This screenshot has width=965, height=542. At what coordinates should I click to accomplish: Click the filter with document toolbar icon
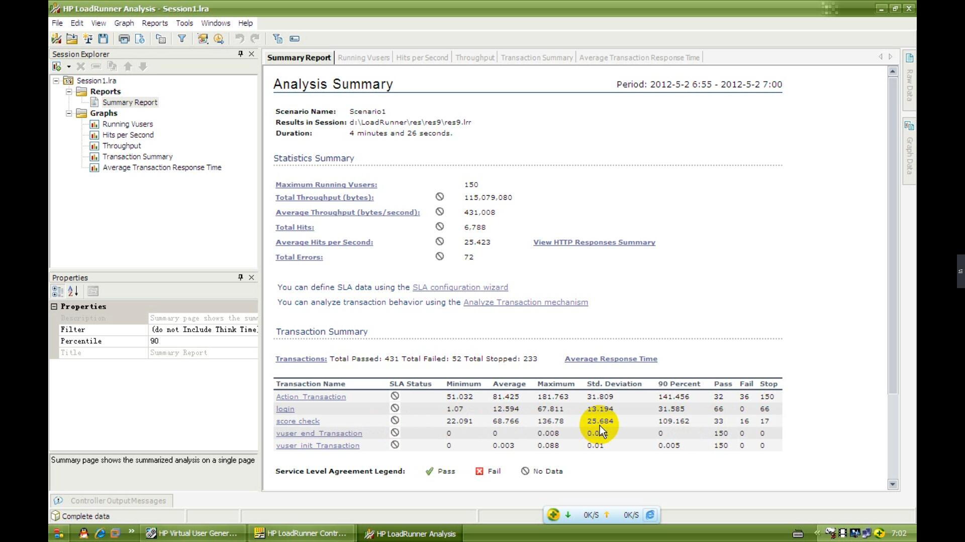(x=277, y=39)
